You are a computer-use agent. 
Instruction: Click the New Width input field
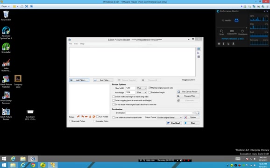click(x=130, y=88)
